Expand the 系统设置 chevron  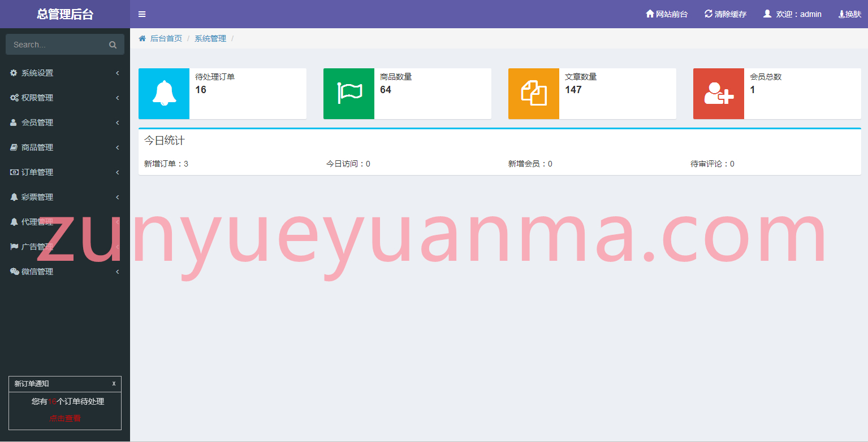[x=117, y=73]
